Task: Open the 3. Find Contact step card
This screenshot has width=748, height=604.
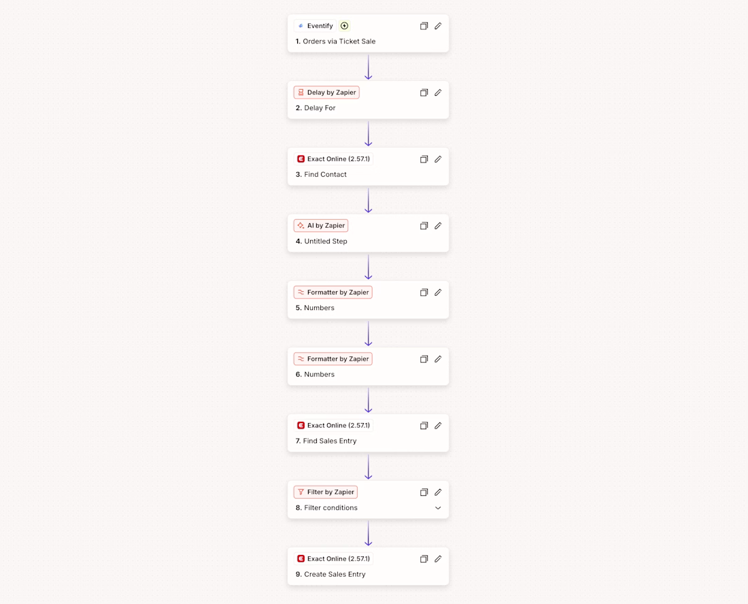Action: pos(368,167)
